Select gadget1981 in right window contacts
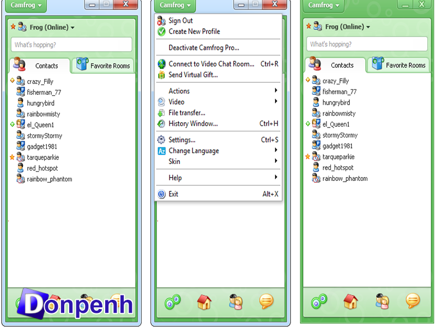 [337, 146]
